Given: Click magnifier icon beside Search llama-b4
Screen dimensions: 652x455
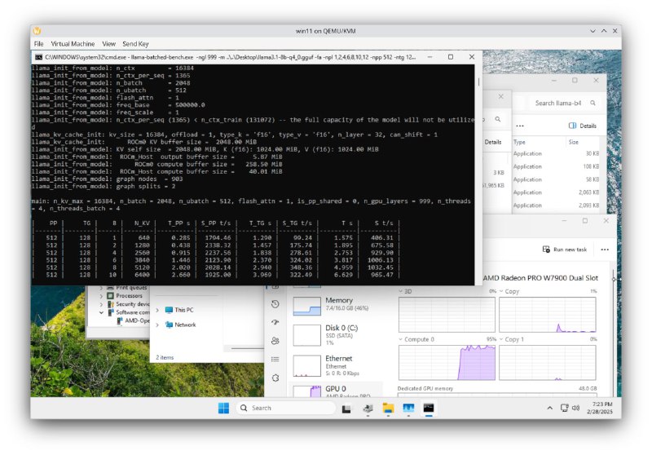Looking at the screenshot, I should click(x=593, y=103).
